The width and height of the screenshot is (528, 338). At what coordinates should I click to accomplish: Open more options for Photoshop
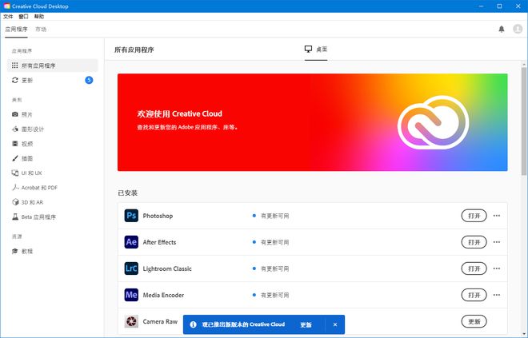[x=497, y=216]
